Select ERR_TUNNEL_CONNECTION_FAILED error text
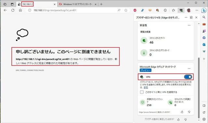Viewport: 208px width, 123px height. pos(30,70)
